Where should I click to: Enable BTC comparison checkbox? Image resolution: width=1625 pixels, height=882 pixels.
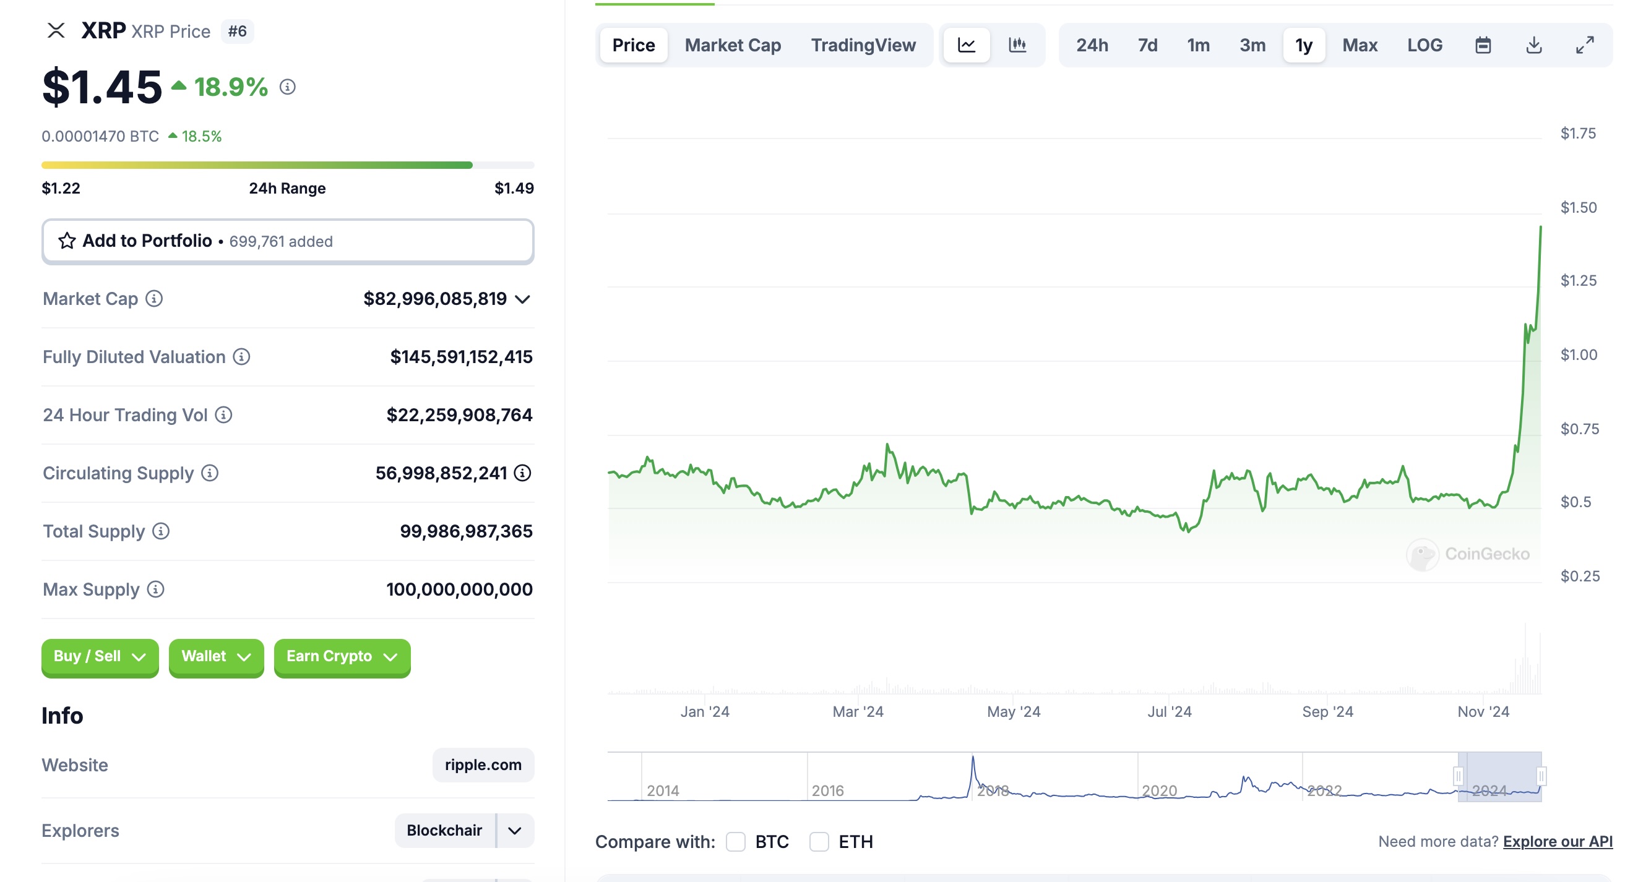pyautogui.click(x=736, y=842)
